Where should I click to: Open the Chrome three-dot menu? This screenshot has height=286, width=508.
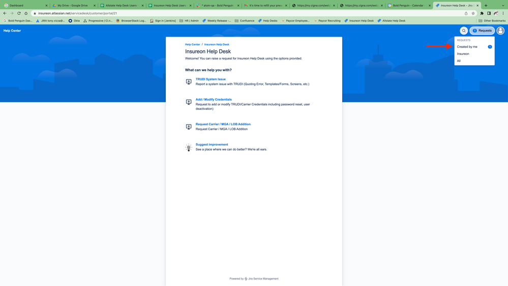coord(503,13)
